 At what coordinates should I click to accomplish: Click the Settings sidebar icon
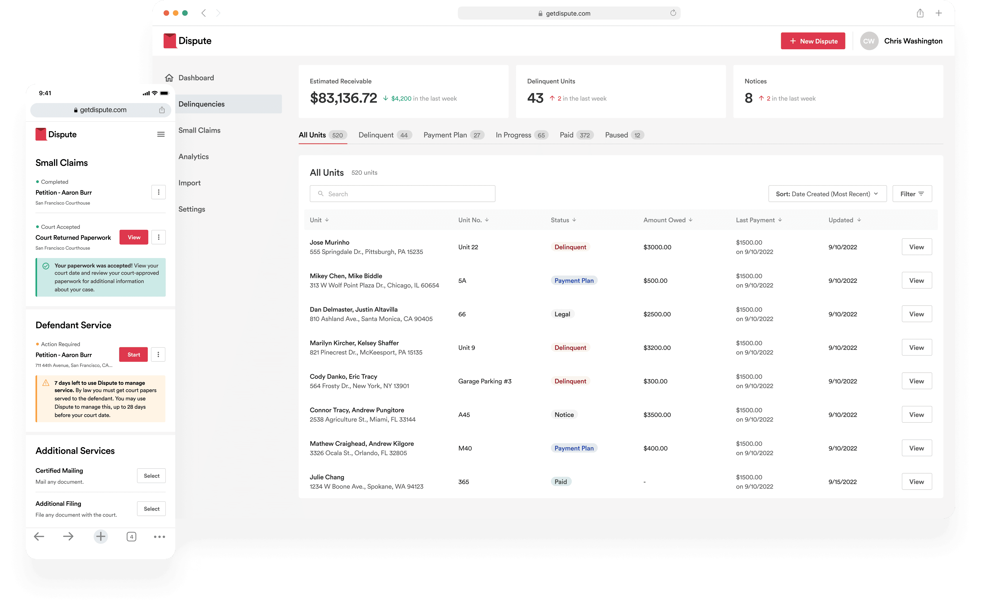[191, 209]
